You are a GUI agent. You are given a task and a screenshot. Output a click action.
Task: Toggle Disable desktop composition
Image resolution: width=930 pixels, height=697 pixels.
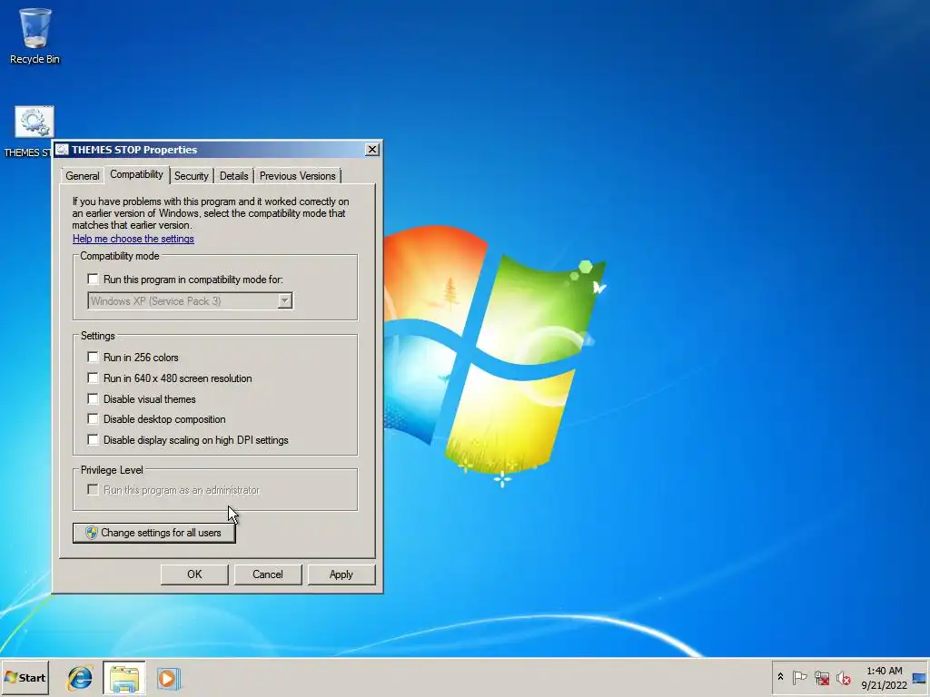tap(94, 419)
